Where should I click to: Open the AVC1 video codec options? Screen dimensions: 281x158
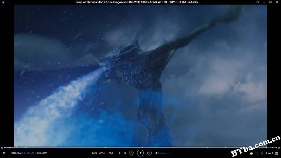(103, 153)
